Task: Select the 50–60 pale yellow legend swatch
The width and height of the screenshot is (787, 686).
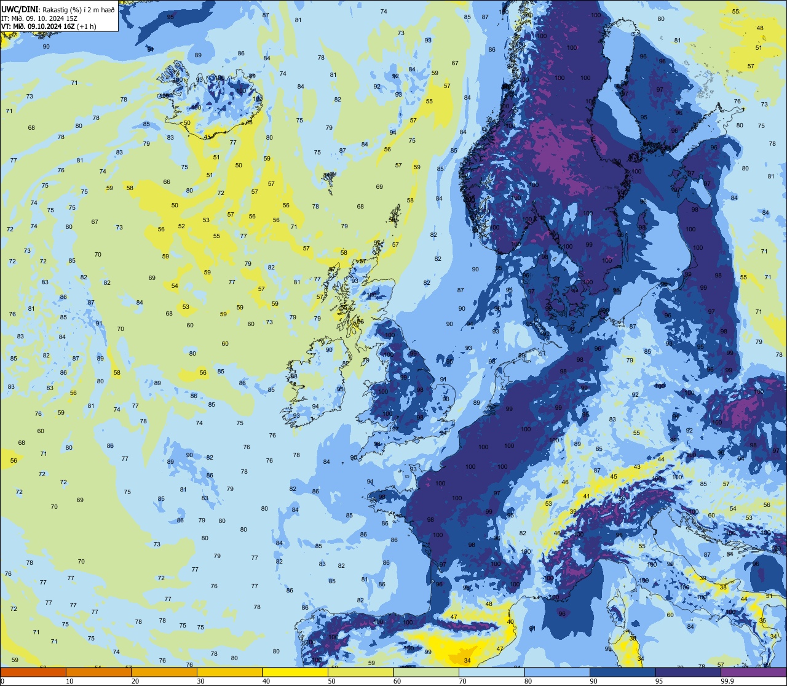Action: pos(360,672)
